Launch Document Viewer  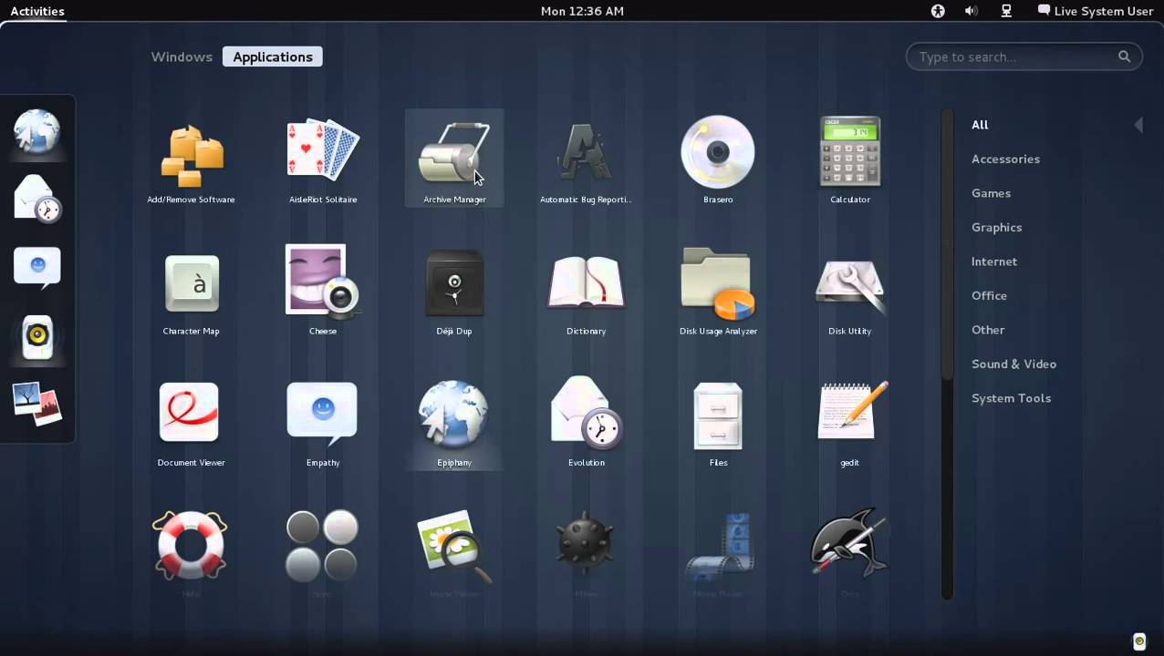[192, 421]
